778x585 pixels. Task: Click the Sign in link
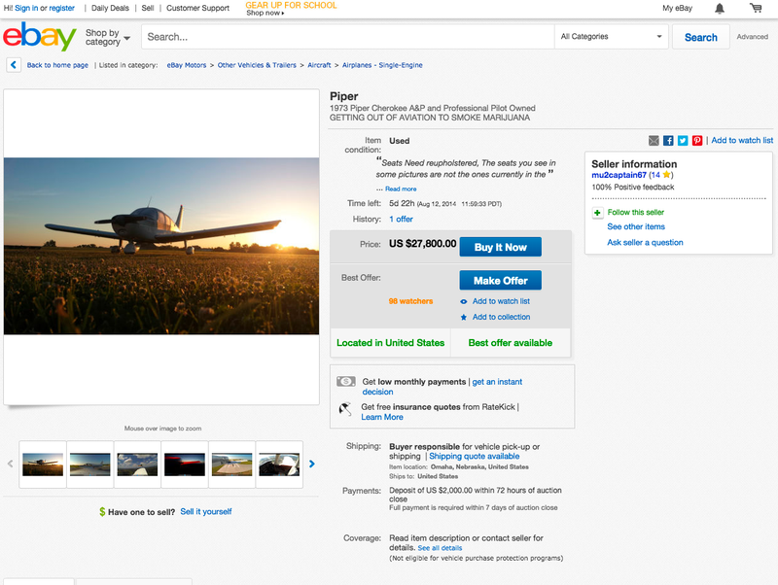[26, 8]
